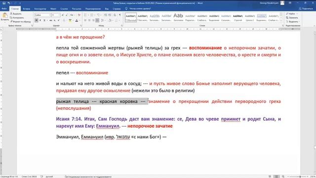This screenshot has height=178, width=316.
Task: Open Выделить selection menu
Action: 293,21
